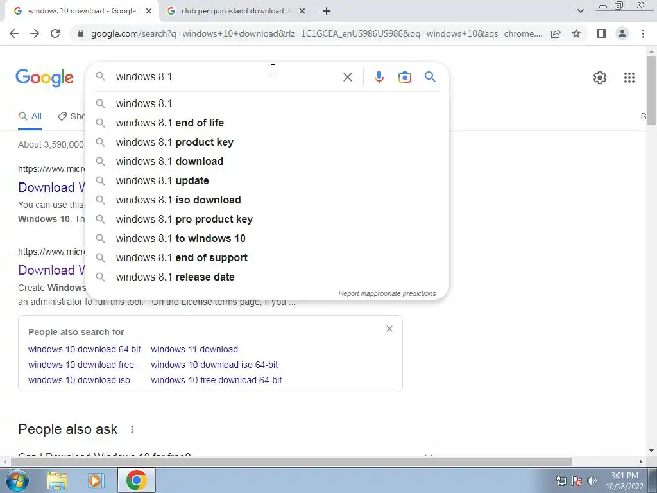Open Chrome's three-dot menu
Screen dimensions: 657x493
pyautogui.click(x=643, y=33)
